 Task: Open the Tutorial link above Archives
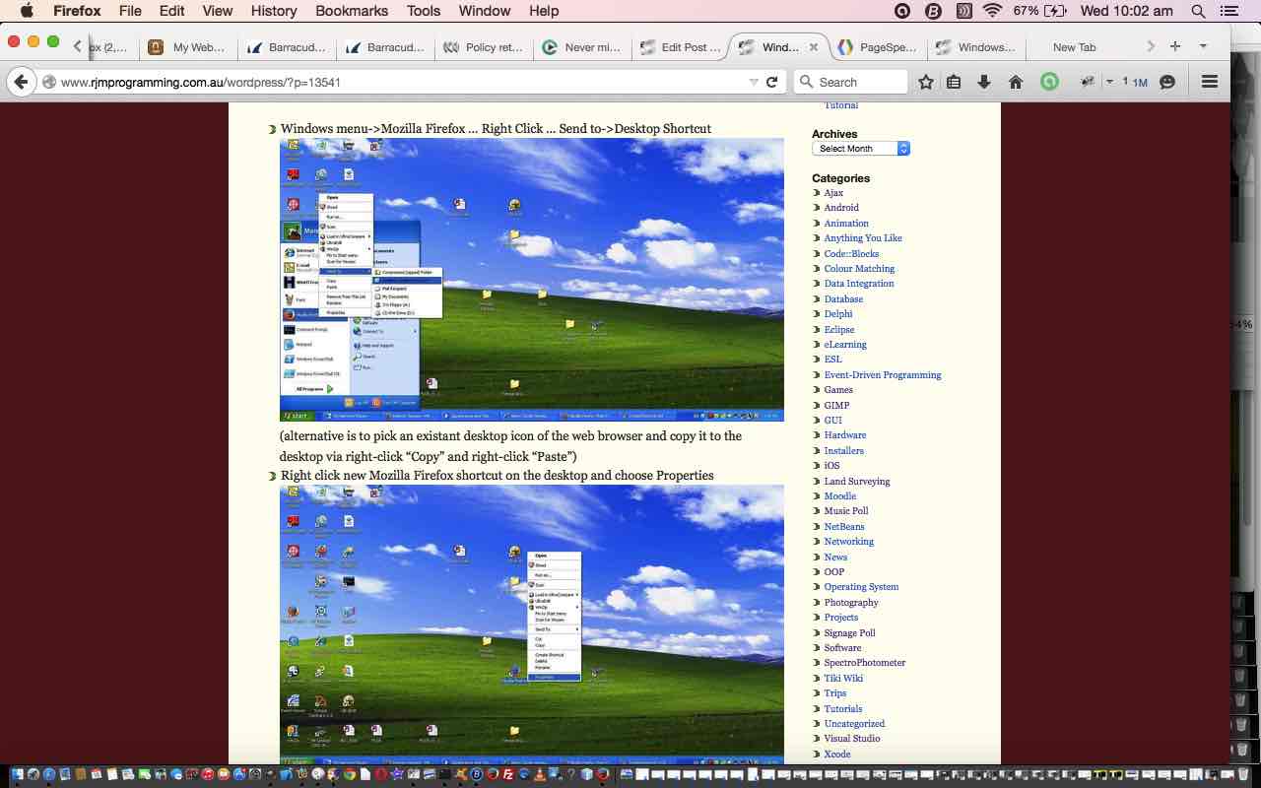tap(841, 105)
